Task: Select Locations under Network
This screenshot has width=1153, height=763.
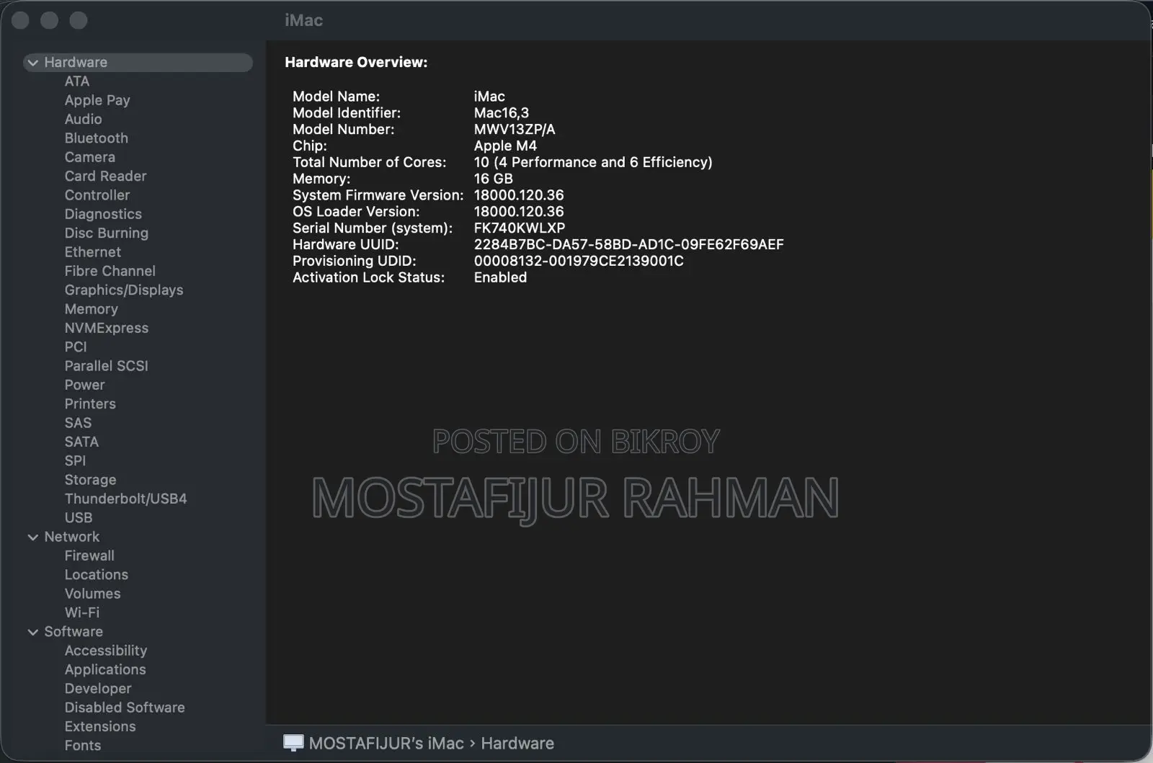Action: [96, 574]
